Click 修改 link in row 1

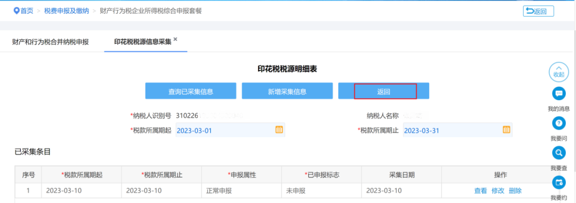tap(498, 191)
